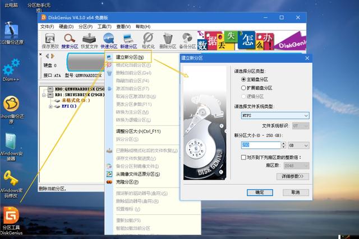
Task: Click the 型号:QEMUHARDDISK disk info text
Action: (x=84, y=76)
